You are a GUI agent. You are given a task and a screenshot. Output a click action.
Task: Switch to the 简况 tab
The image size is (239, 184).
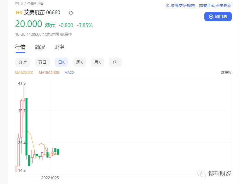pyautogui.click(x=40, y=47)
